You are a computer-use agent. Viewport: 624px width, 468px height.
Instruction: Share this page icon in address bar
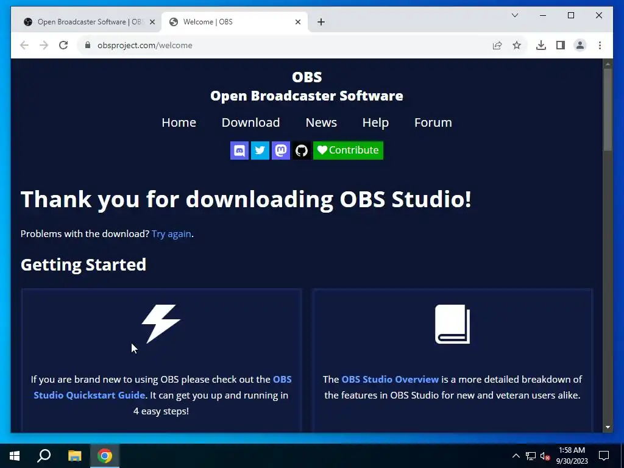(497, 45)
